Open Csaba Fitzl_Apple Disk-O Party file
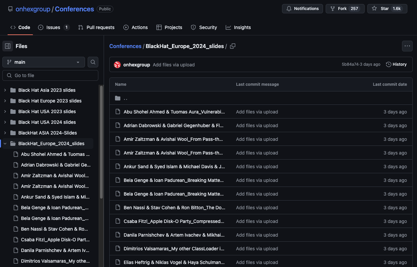The height and width of the screenshot is (267, 417). click(174, 221)
